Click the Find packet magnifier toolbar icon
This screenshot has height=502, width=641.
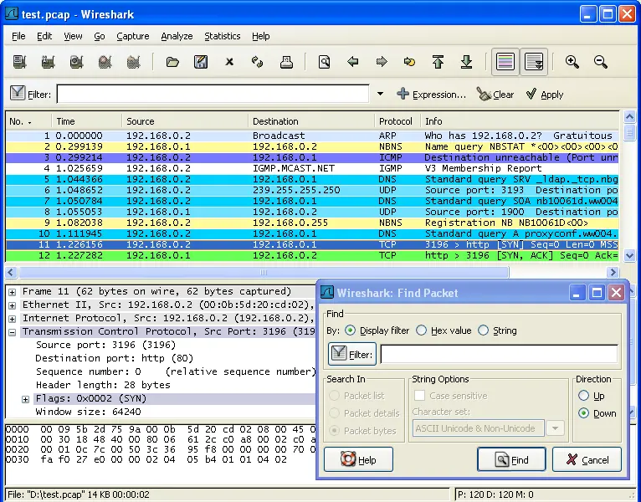(324, 62)
